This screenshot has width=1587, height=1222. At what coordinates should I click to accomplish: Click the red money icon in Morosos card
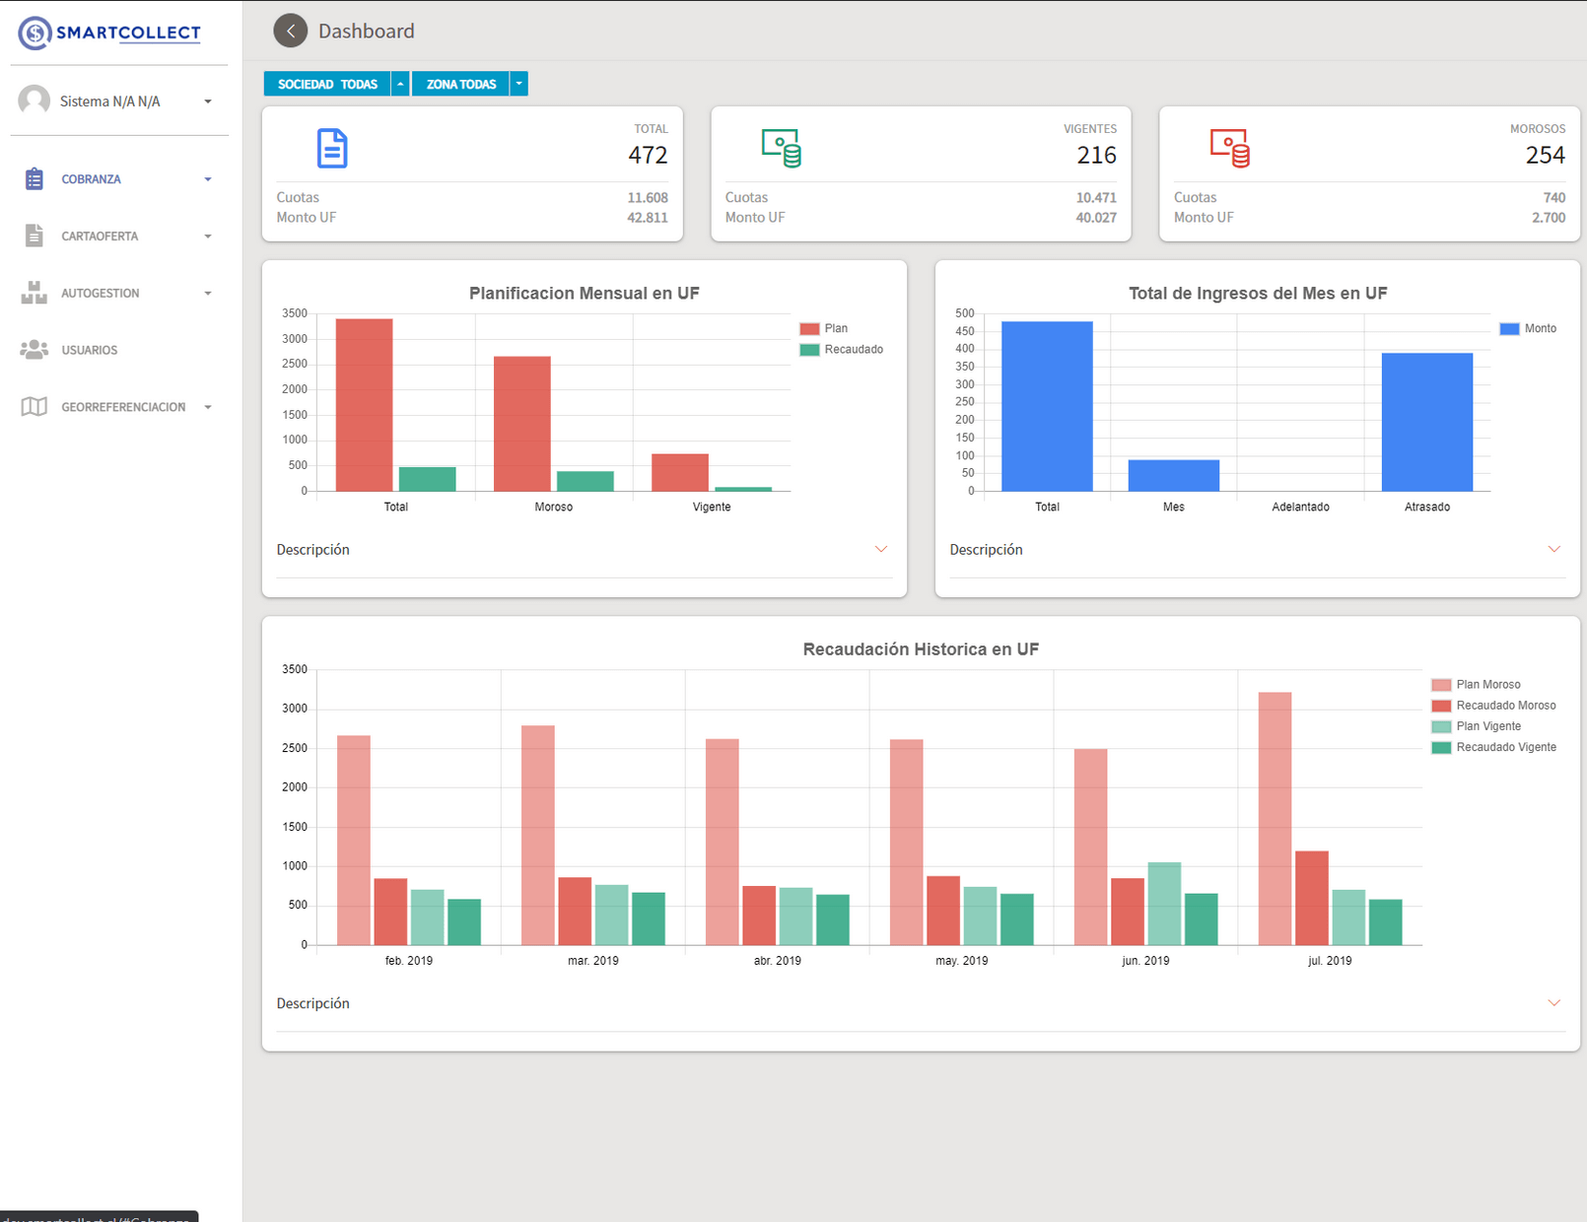click(1230, 148)
